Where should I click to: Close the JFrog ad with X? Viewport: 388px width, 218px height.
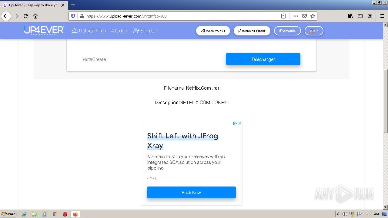[x=240, y=123]
